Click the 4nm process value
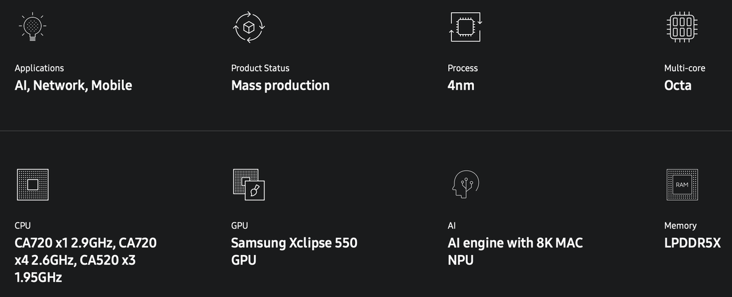Viewport: 732px width, 297px height. (x=461, y=85)
